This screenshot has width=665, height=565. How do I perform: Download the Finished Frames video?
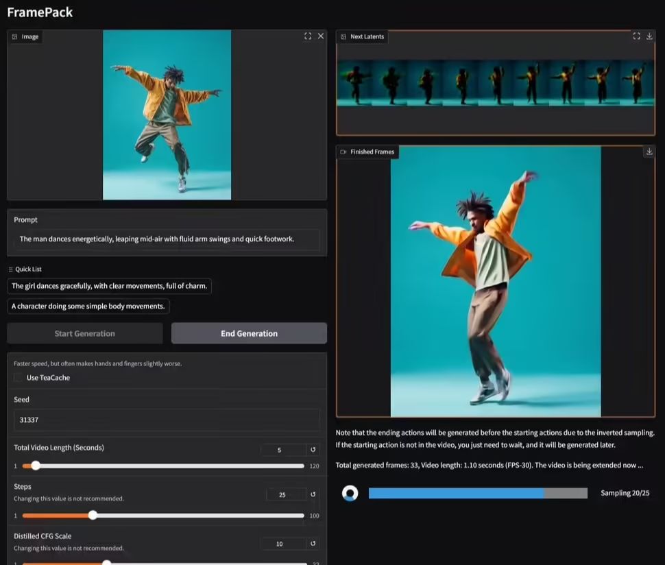coord(649,152)
